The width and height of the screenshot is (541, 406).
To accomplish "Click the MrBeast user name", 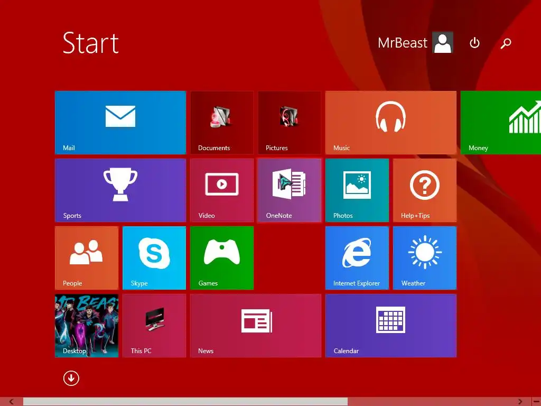I will [402, 43].
